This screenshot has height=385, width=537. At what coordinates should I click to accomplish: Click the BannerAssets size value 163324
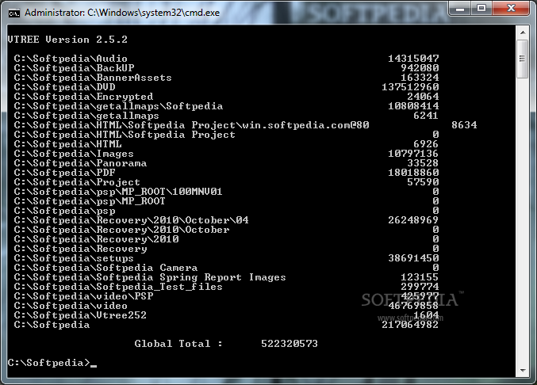pyautogui.click(x=420, y=78)
